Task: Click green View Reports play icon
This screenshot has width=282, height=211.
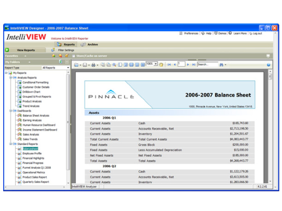Action: point(7,50)
